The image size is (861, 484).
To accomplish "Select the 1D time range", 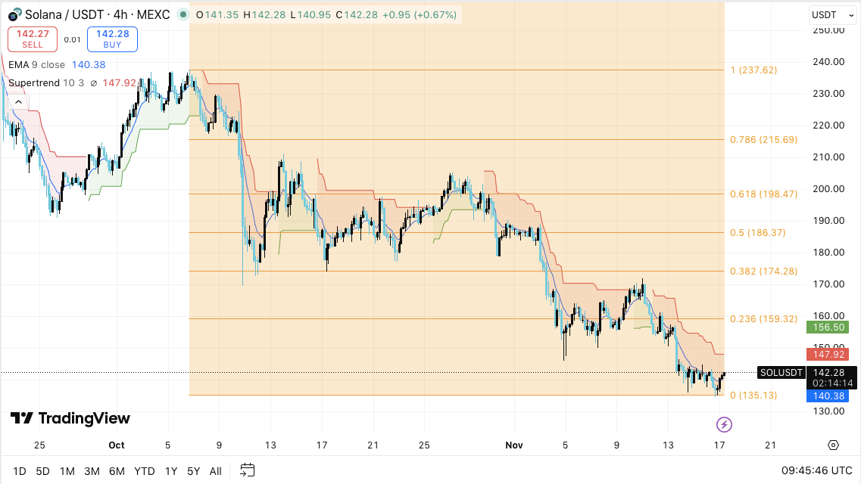I will pyautogui.click(x=20, y=471).
